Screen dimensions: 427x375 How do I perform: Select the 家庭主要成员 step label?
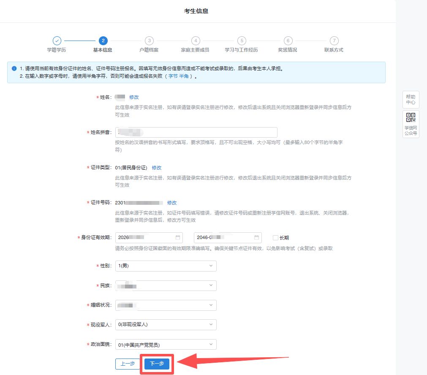pyautogui.click(x=195, y=50)
